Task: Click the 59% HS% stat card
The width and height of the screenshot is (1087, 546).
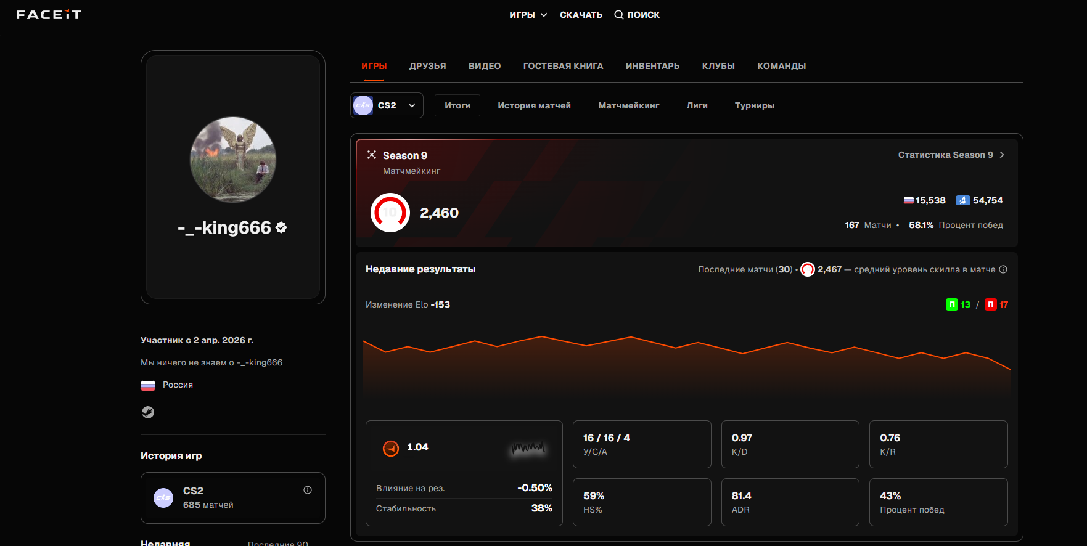Action: coord(642,502)
